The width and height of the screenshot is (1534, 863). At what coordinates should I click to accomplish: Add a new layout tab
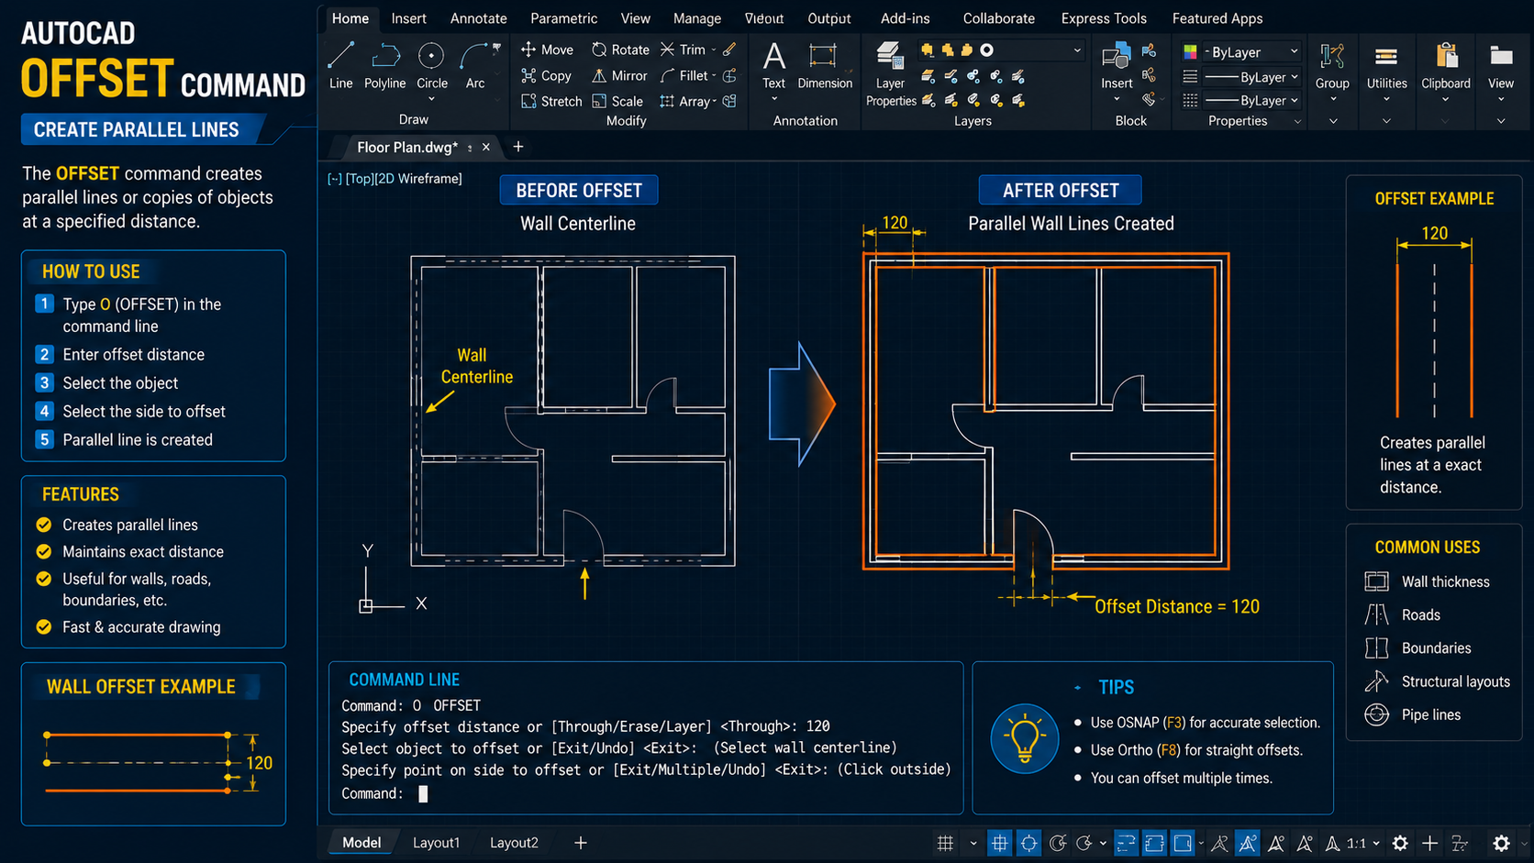click(580, 843)
